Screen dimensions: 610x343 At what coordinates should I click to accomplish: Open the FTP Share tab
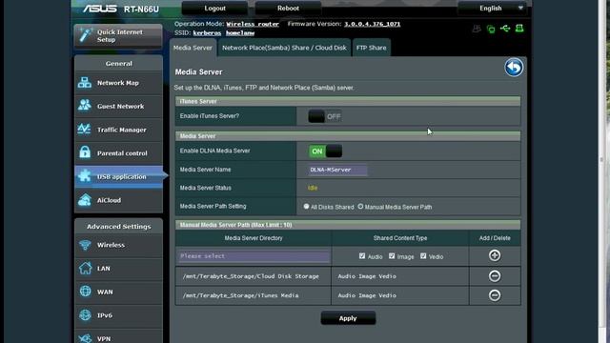point(372,48)
